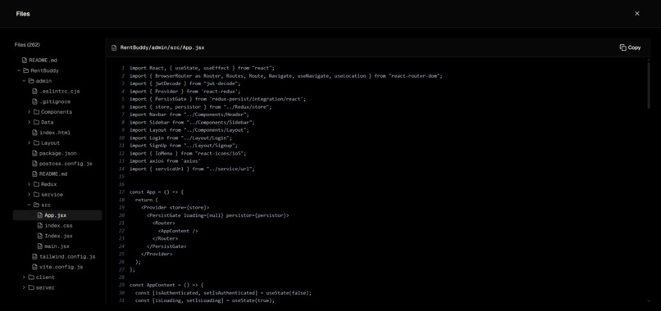Click file icon beside Index.jsx
This screenshot has width=661, height=311.
click(40, 236)
